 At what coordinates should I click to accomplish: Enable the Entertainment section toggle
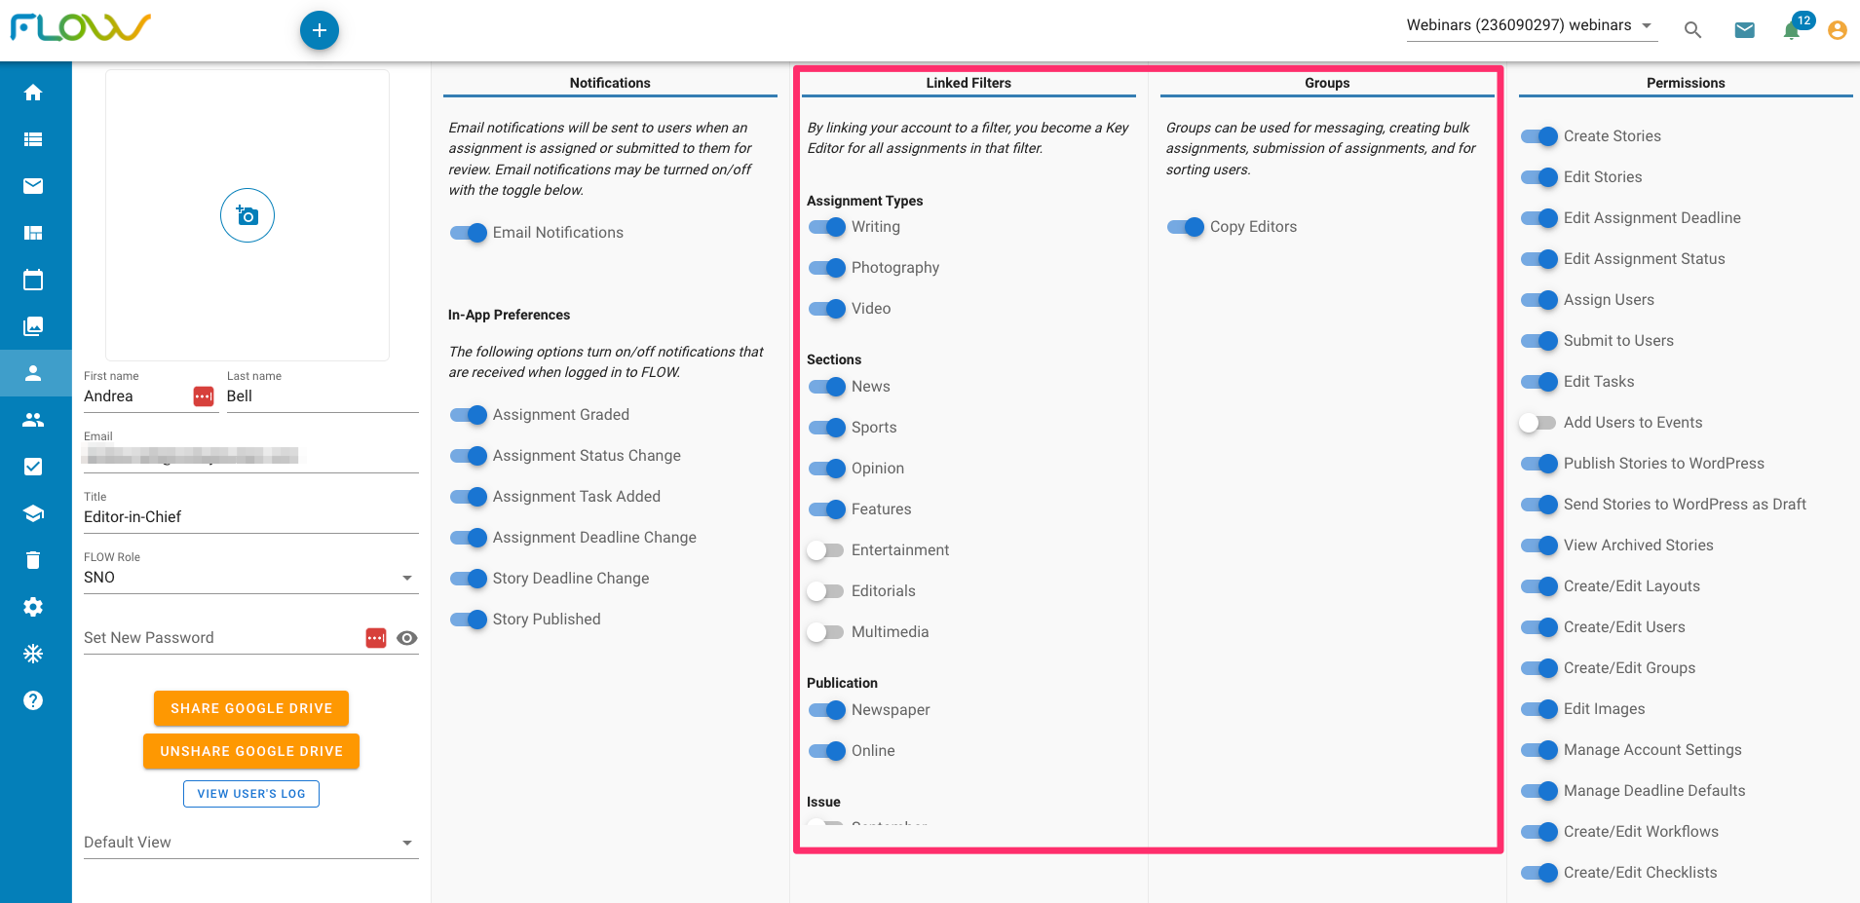(x=826, y=550)
